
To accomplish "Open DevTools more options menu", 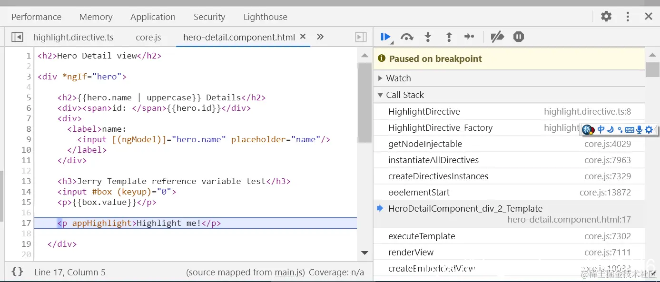I will pos(628,17).
